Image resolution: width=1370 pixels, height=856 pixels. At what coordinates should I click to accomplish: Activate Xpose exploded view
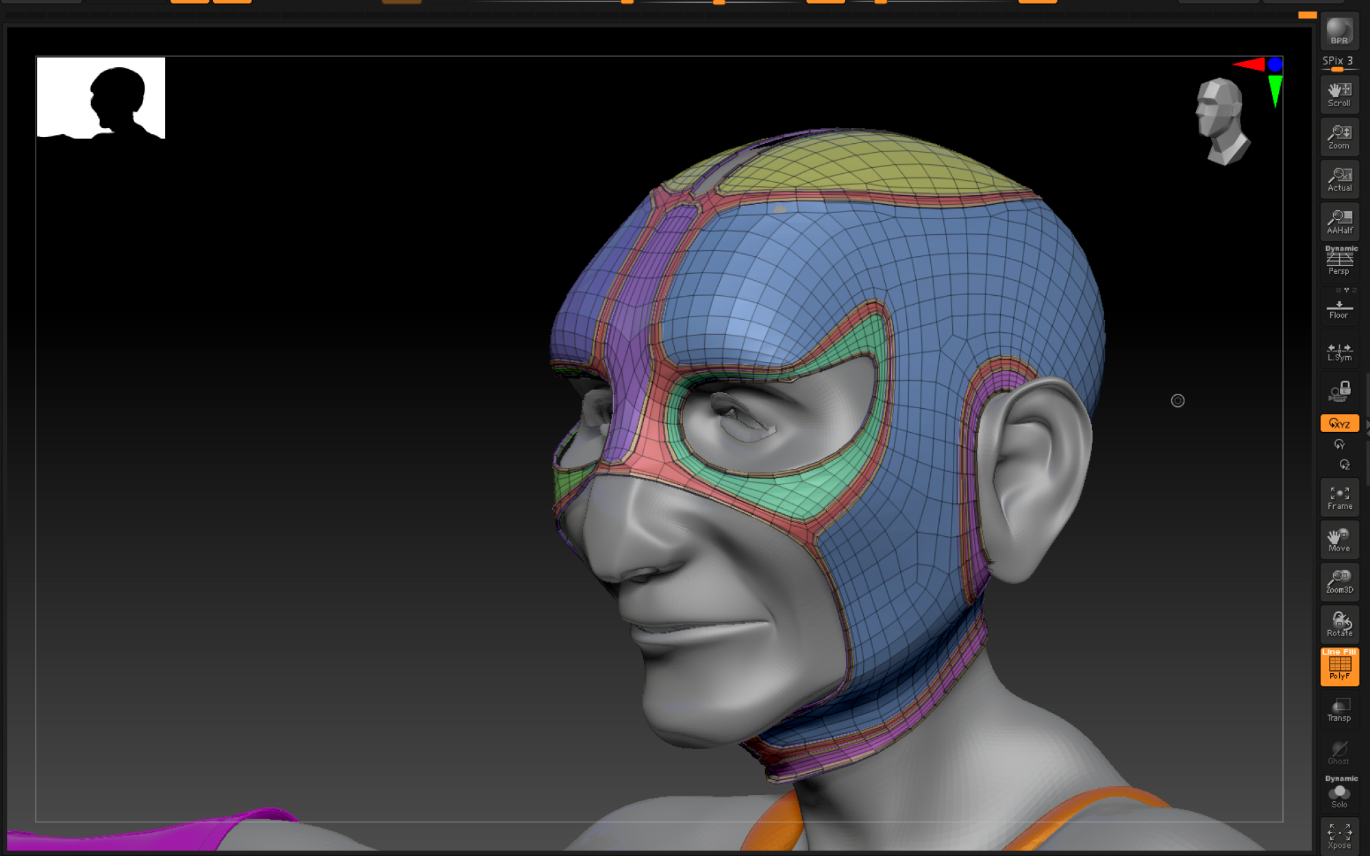point(1339,835)
